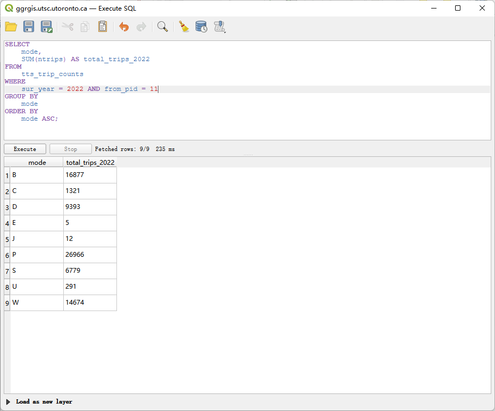Select the cell containing mode J

coord(37,239)
